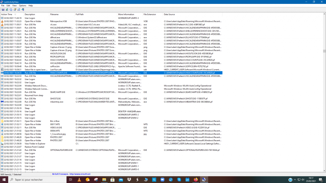The image size is (326, 183).
Task: Open the Mail app from the taskbar
Action: point(121,180)
